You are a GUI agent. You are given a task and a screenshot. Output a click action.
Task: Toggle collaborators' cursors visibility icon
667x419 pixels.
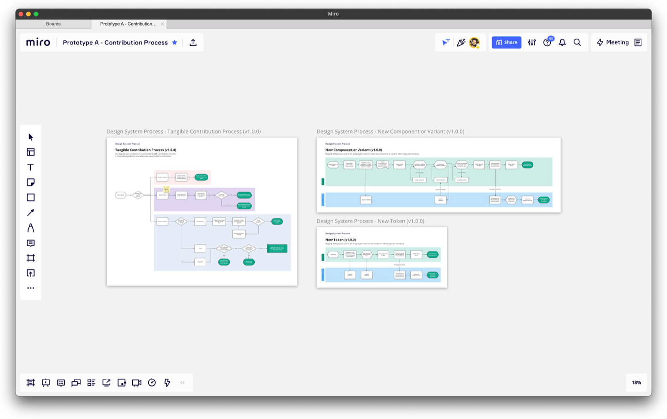pyautogui.click(x=446, y=42)
